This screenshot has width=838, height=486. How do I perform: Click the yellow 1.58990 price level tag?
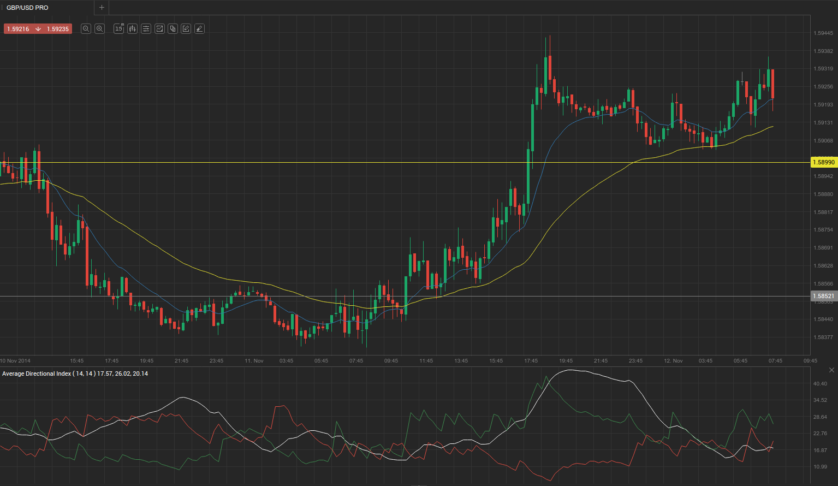point(824,162)
